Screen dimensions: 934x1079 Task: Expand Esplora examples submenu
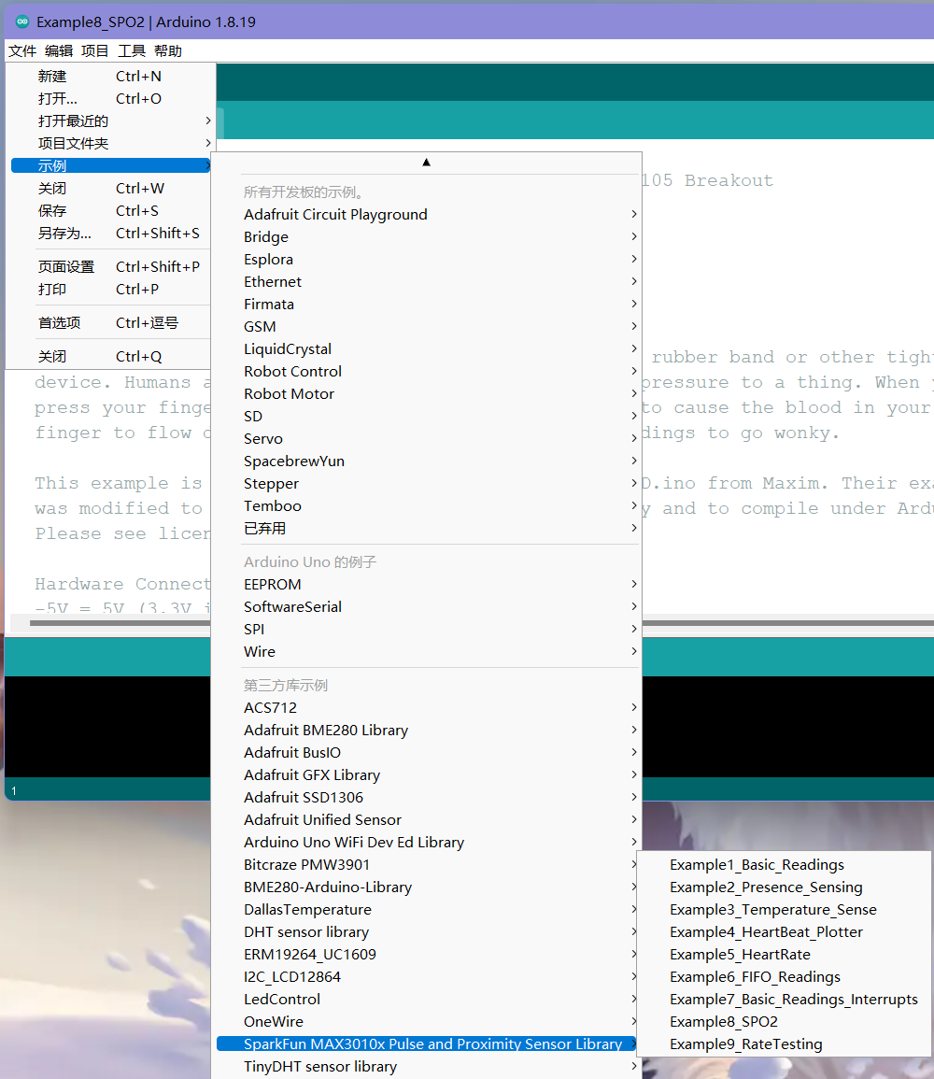pos(427,260)
